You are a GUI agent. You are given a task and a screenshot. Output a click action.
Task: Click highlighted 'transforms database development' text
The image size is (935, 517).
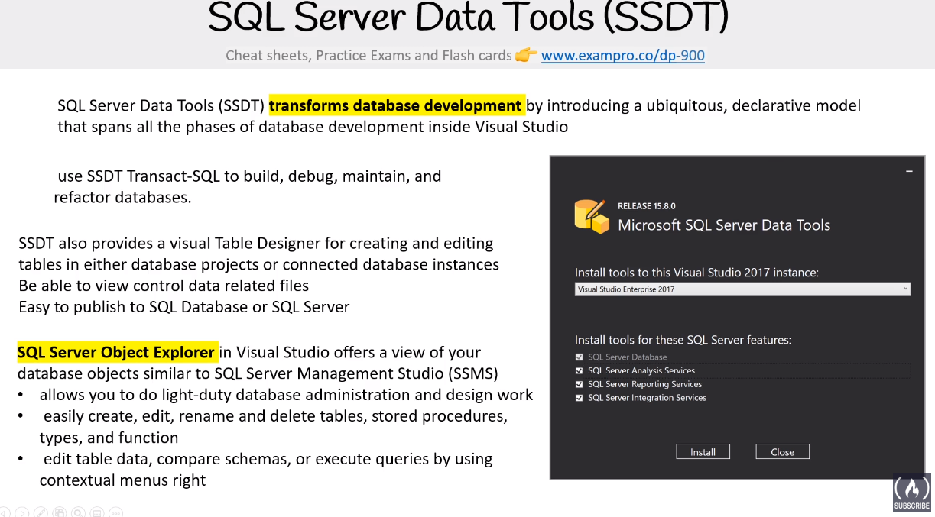[396, 105]
